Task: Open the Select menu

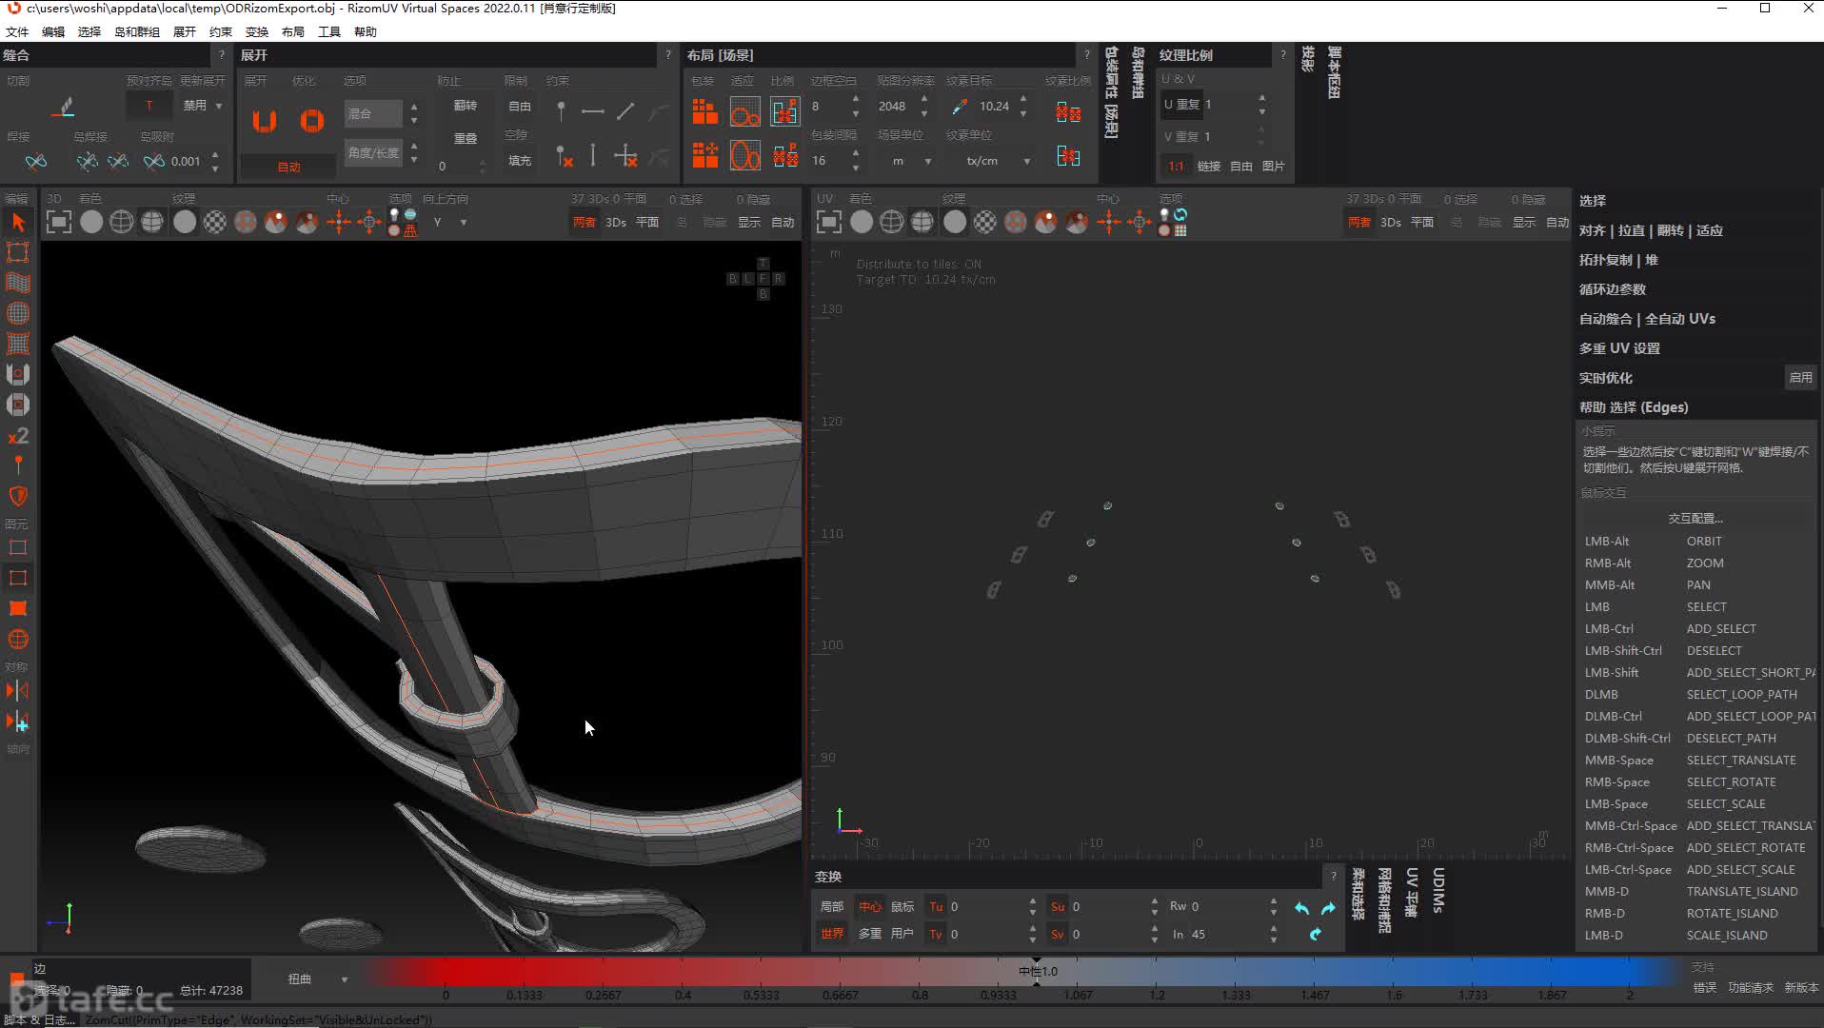Action: (x=89, y=31)
